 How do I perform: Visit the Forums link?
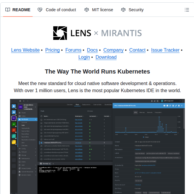[x=73, y=50]
